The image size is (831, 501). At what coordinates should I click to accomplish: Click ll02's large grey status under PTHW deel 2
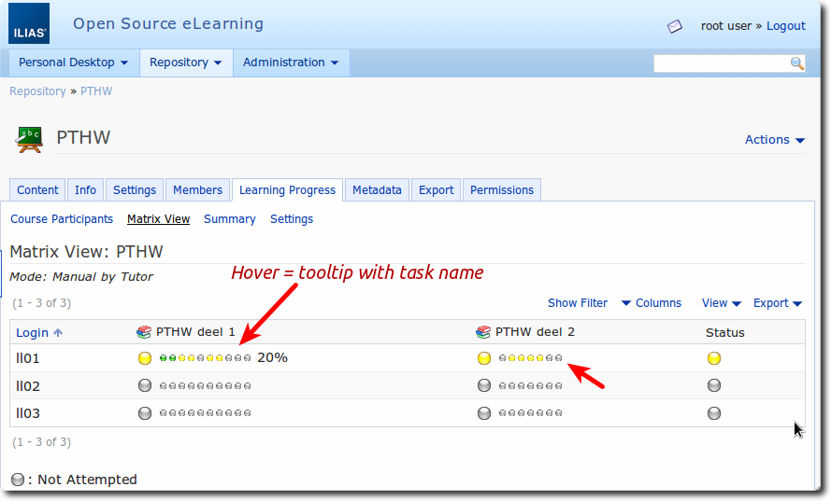point(484,385)
